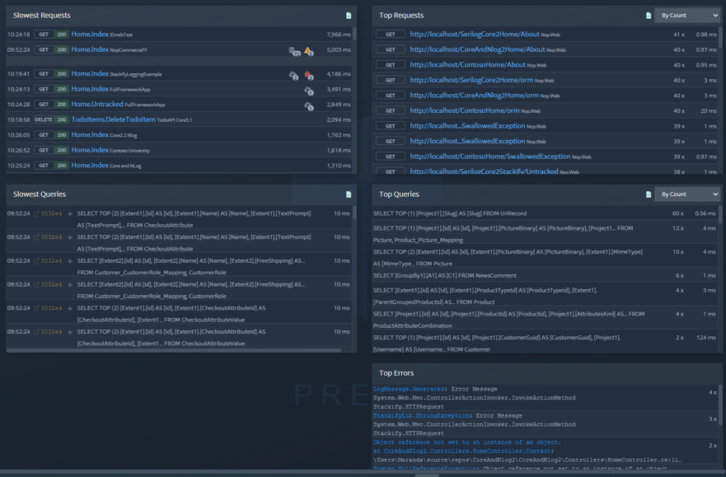The width and height of the screenshot is (726, 477).
Task: Click the Slowest Requests vertical scrollbar
Action: [x=354, y=33]
